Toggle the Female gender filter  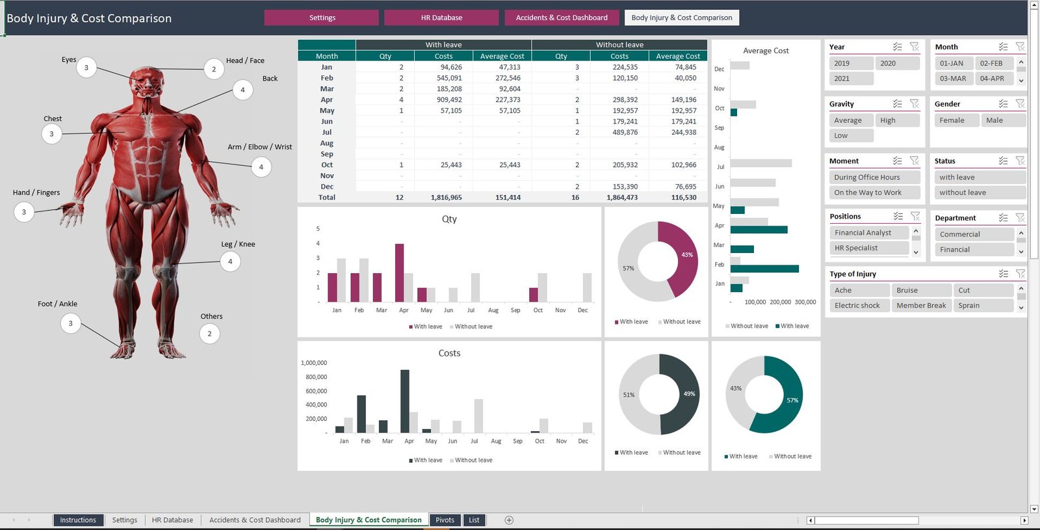[x=956, y=120]
